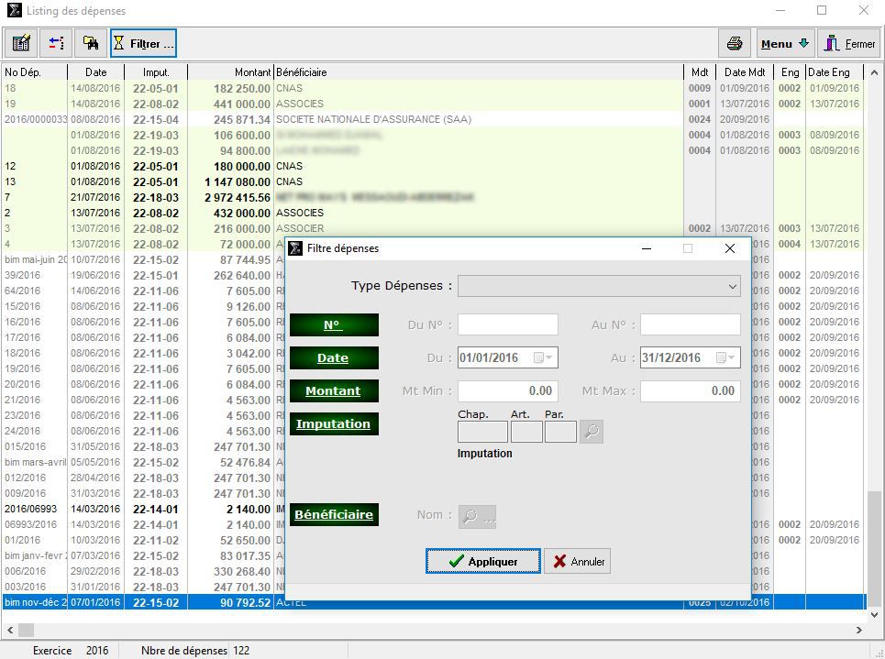Select expense row 015/2016
This screenshot has width=885, height=659.
[x=143, y=447]
